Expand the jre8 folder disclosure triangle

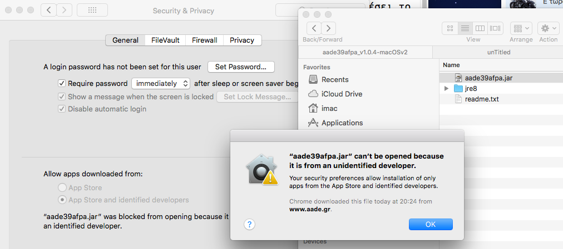click(446, 88)
